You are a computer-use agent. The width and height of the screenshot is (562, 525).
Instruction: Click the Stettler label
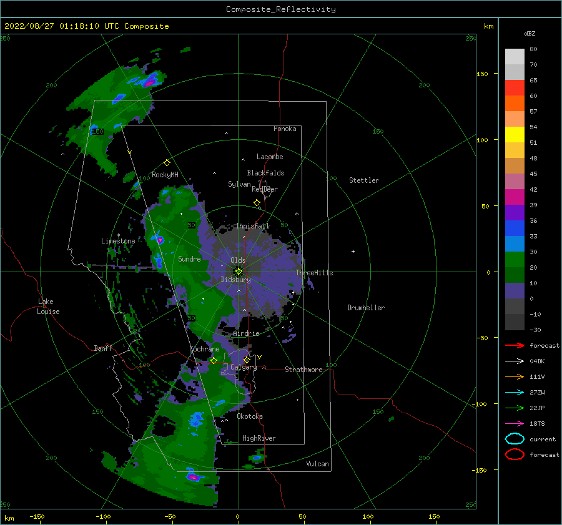(x=364, y=180)
